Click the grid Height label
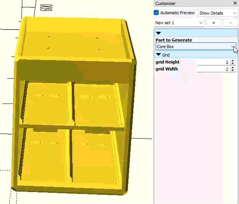The width and height of the screenshot is (239, 204). [168, 62]
